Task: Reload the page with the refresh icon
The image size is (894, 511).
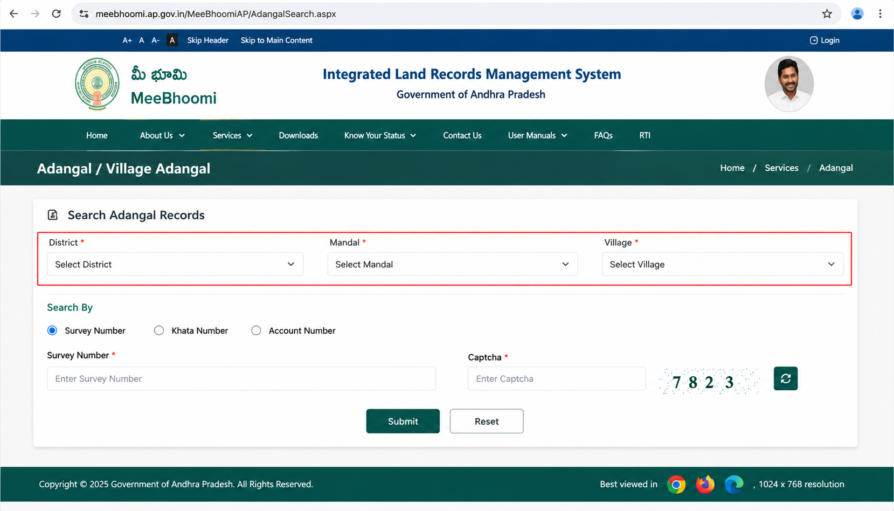Action: coord(57,13)
